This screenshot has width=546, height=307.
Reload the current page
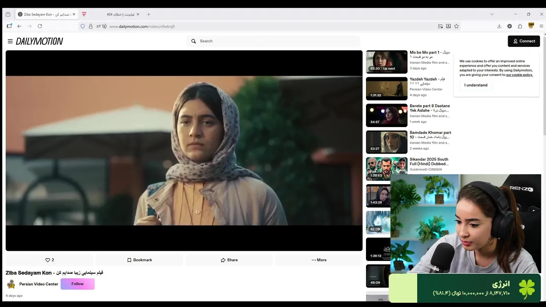[x=40, y=26]
